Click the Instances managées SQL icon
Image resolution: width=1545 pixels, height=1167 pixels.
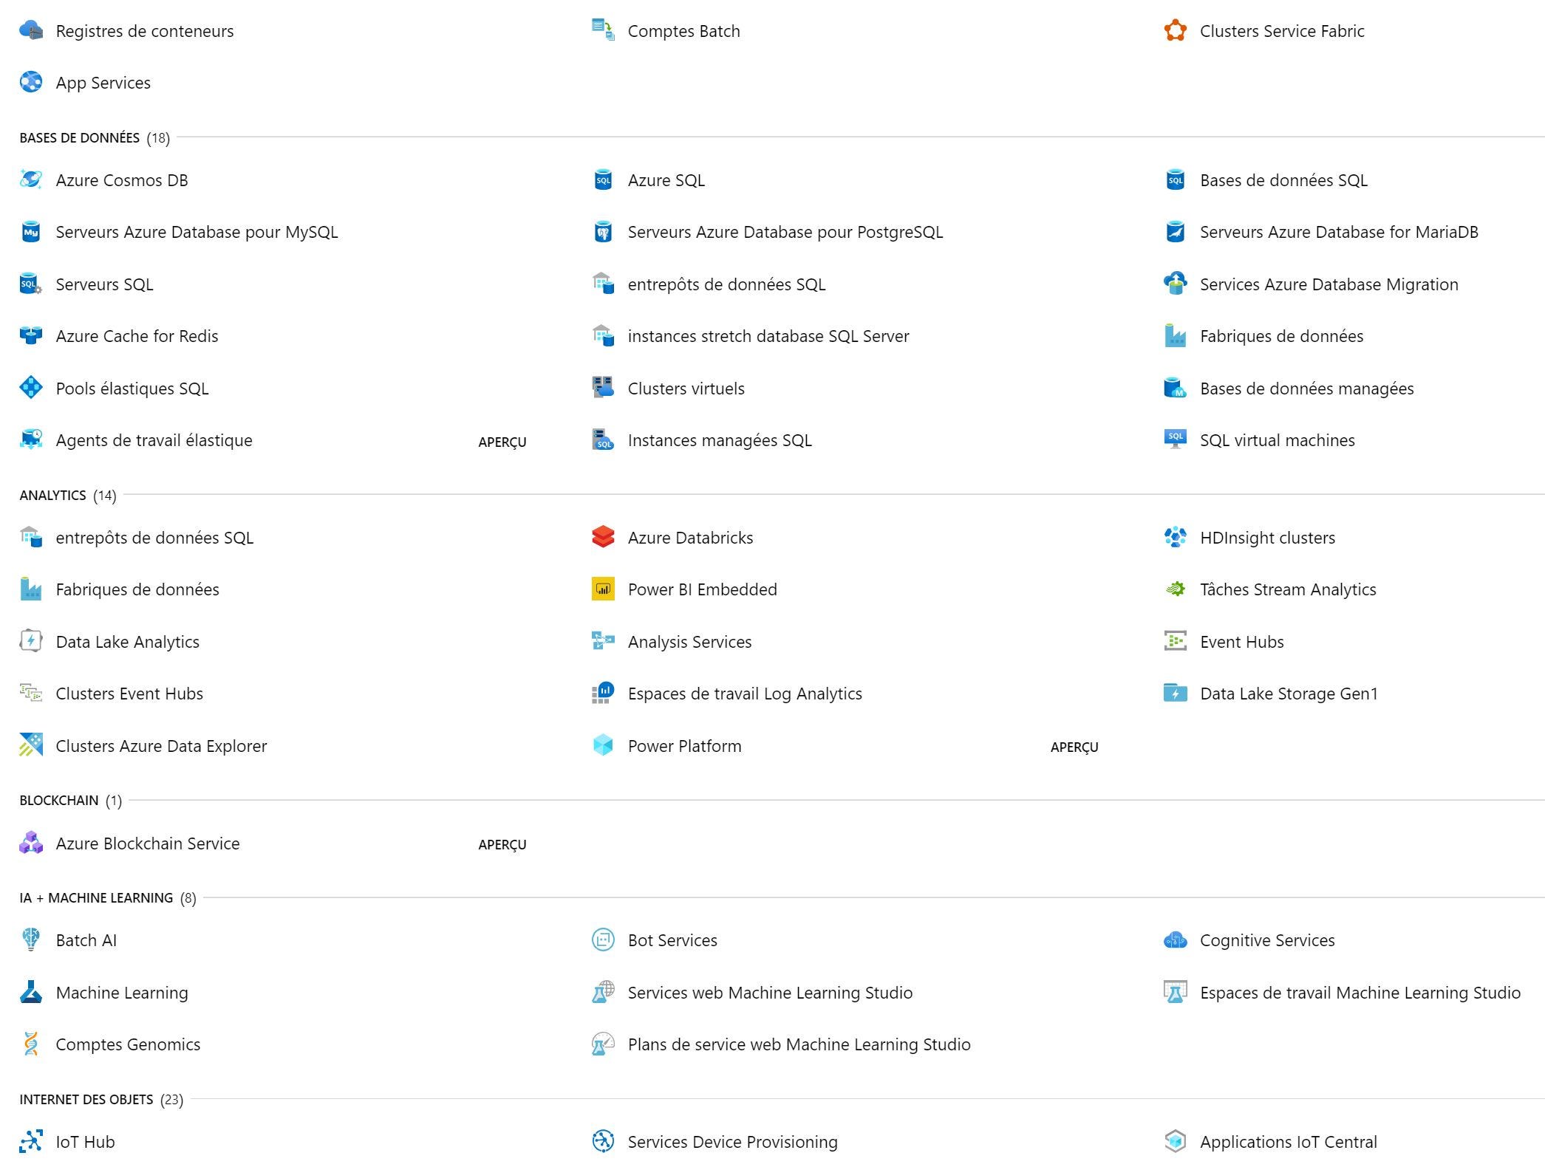[x=603, y=440]
